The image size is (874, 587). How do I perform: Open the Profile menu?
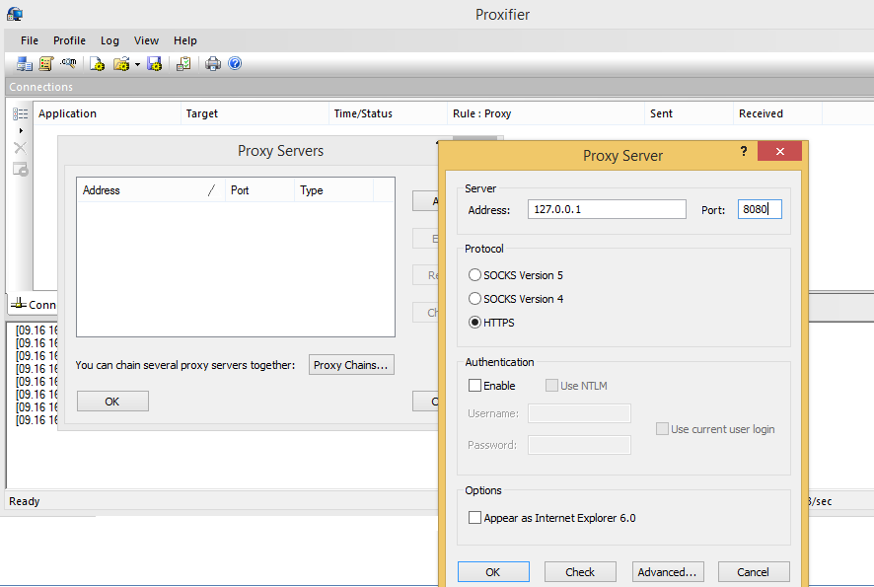(69, 40)
